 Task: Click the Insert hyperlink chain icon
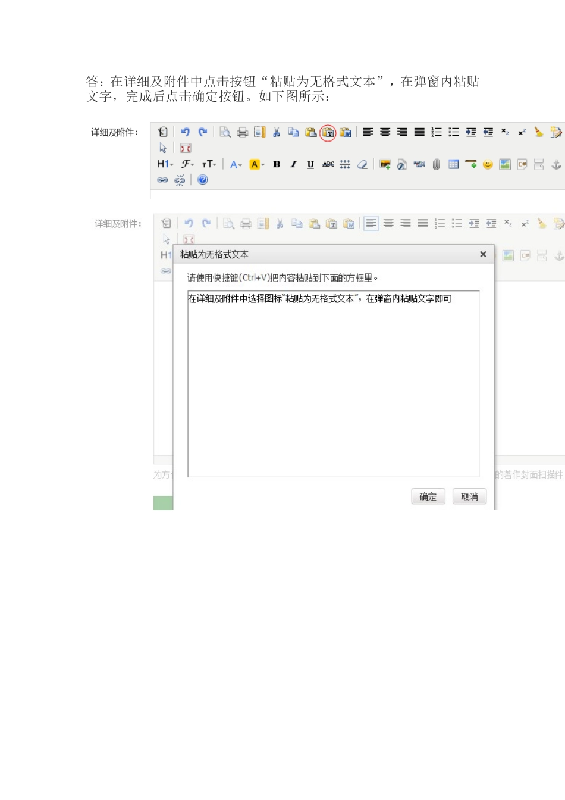coord(163,180)
